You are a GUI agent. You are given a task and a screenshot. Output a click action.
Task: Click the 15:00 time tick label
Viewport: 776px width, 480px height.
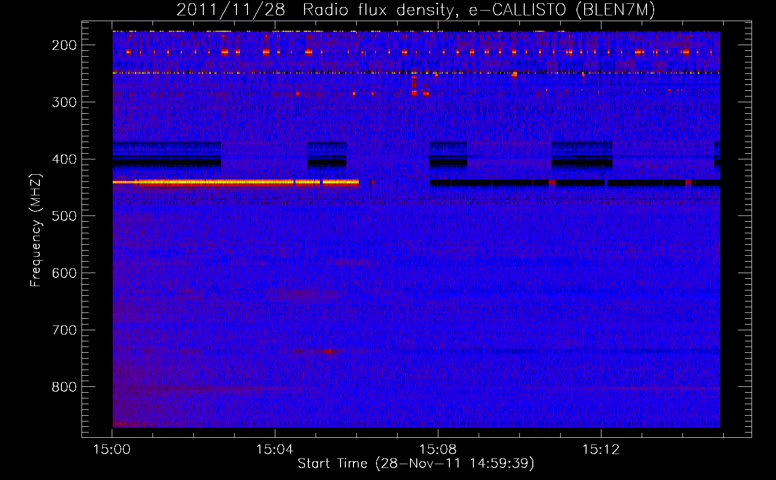tap(112, 450)
